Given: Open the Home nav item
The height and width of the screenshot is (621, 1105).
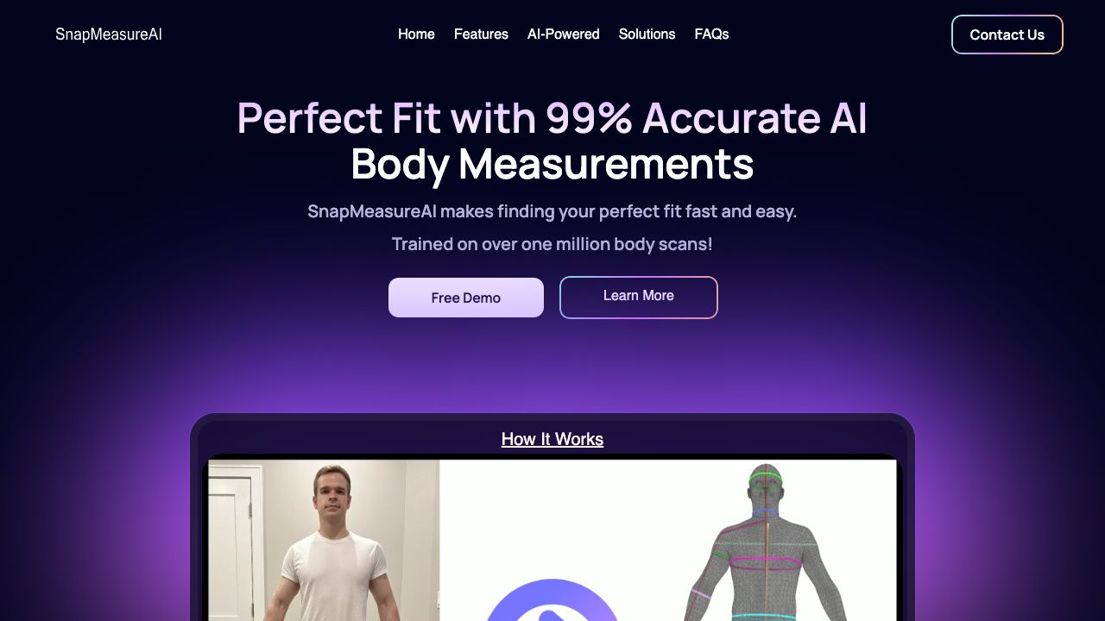Looking at the screenshot, I should pyautogui.click(x=416, y=34).
